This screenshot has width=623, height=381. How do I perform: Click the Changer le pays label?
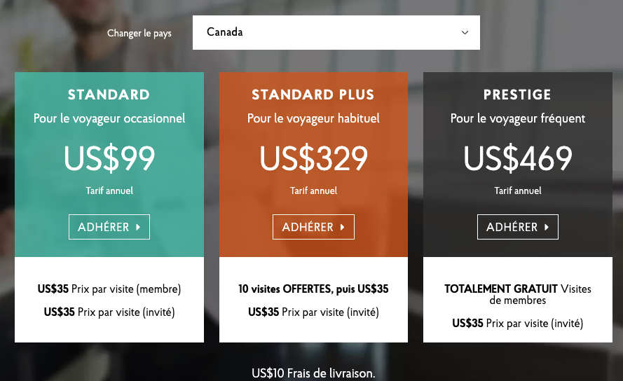tap(139, 33)
